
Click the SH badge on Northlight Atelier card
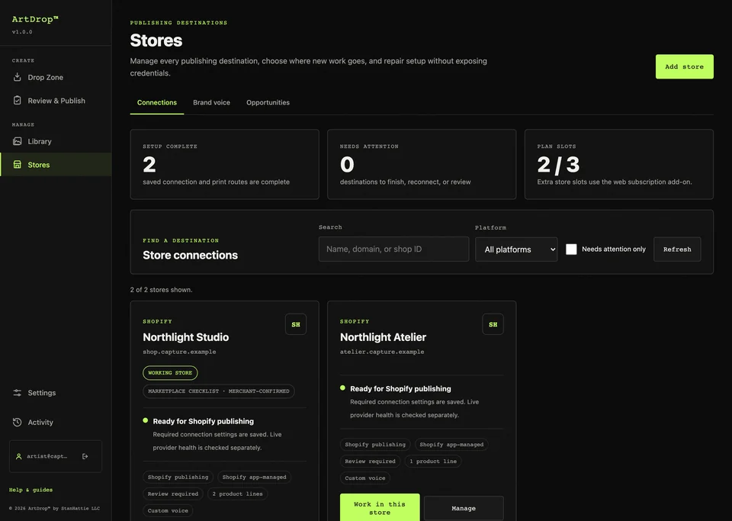(x=493, y=324)
